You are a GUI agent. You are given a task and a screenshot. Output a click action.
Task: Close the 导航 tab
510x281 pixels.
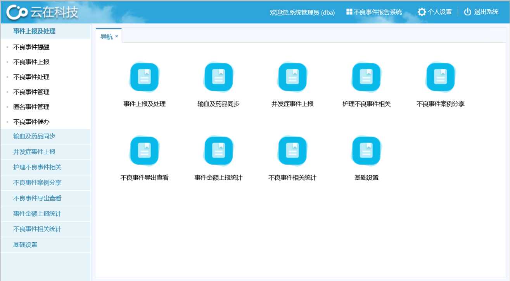pyautogui.click(x=117, y=36)
